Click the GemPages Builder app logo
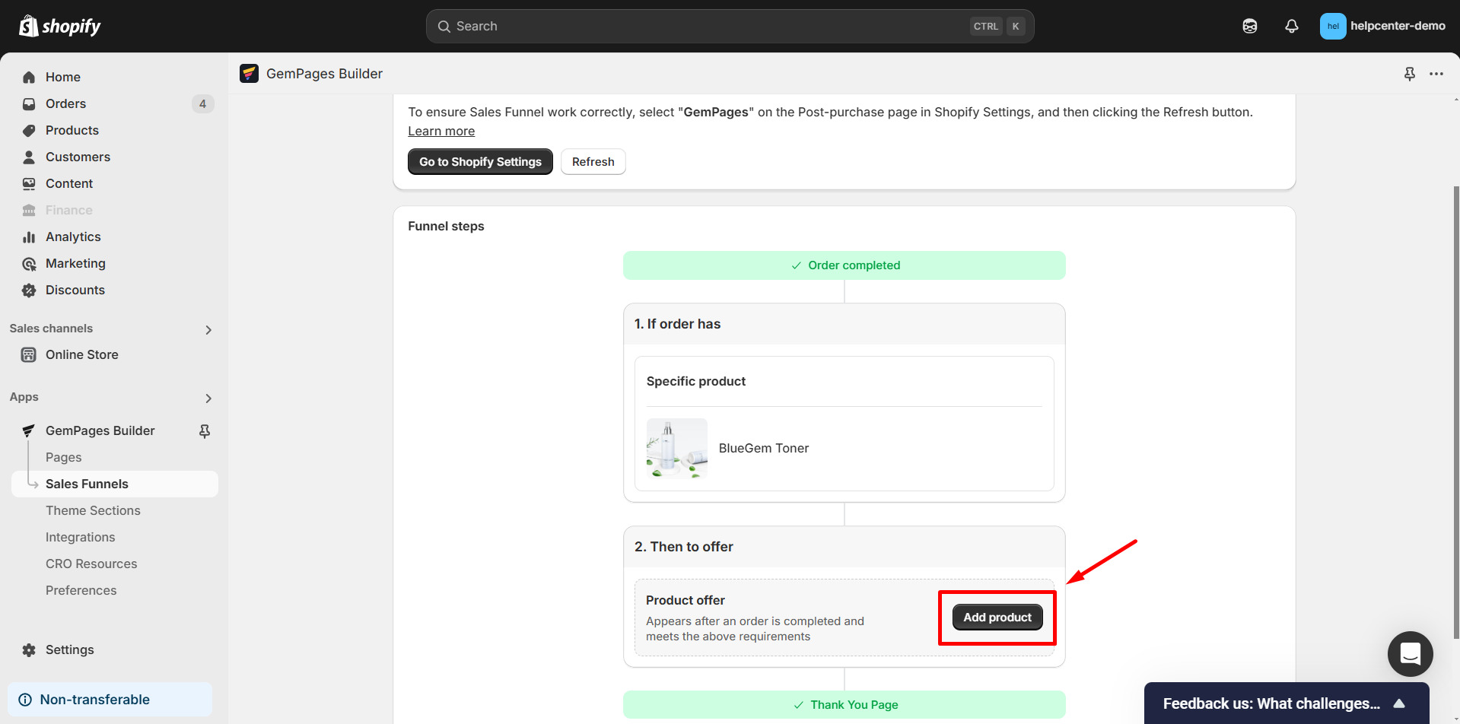The image size is (1460, 724). [x=249, y=74]
